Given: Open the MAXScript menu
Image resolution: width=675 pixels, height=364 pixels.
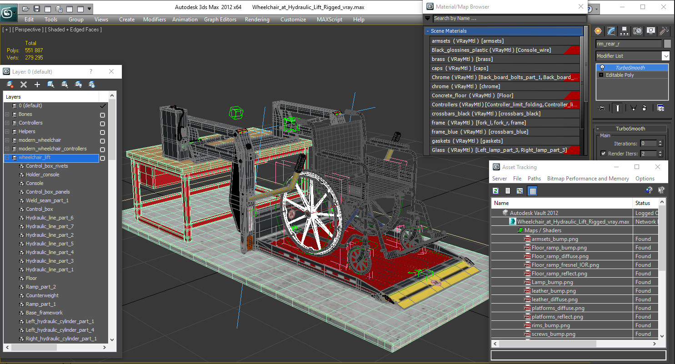Looking at the screenshot, I should [x=330, y=20].
